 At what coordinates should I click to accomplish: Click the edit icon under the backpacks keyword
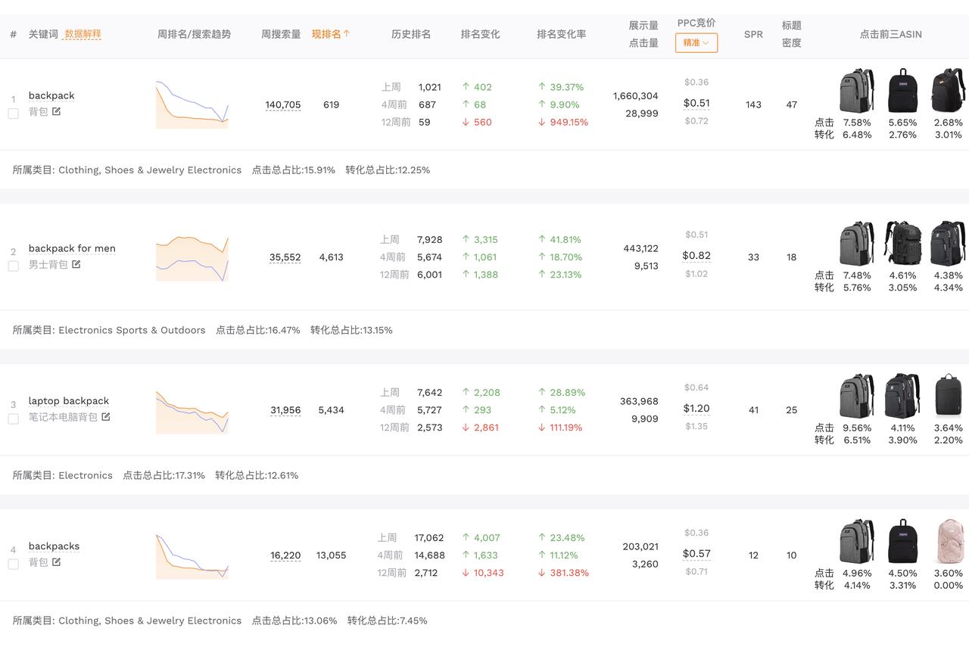(57, 562)
